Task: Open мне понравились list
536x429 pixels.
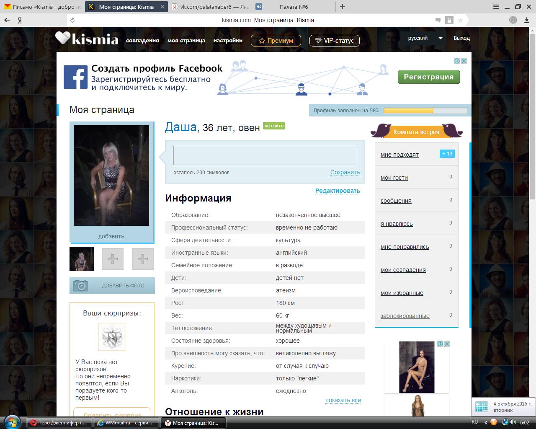Action: point(405,247)
